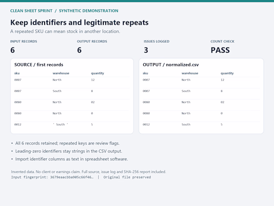Screen dimensions: 274x206
Task: Select quantity 0 in the OUTPUT table
Action: click(222, 113)
